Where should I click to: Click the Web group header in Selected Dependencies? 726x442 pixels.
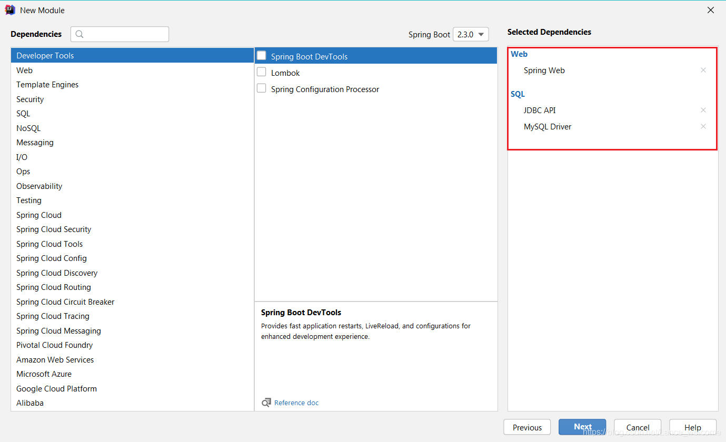(519, 54)
